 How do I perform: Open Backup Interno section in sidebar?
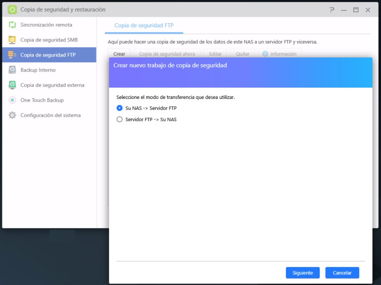coord(38,70)
